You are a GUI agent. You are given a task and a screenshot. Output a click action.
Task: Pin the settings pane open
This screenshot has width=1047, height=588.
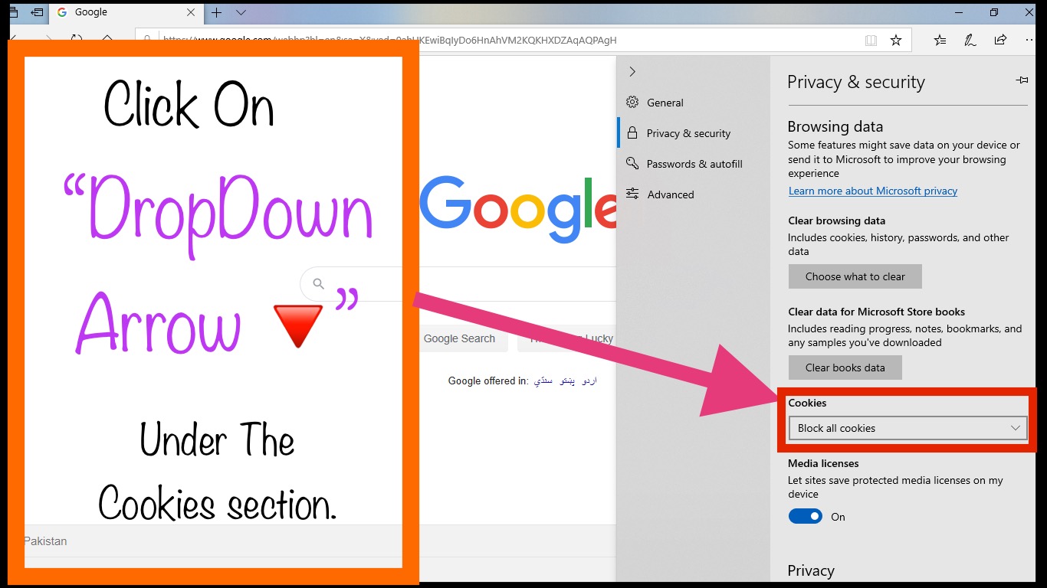(1021, 80)
